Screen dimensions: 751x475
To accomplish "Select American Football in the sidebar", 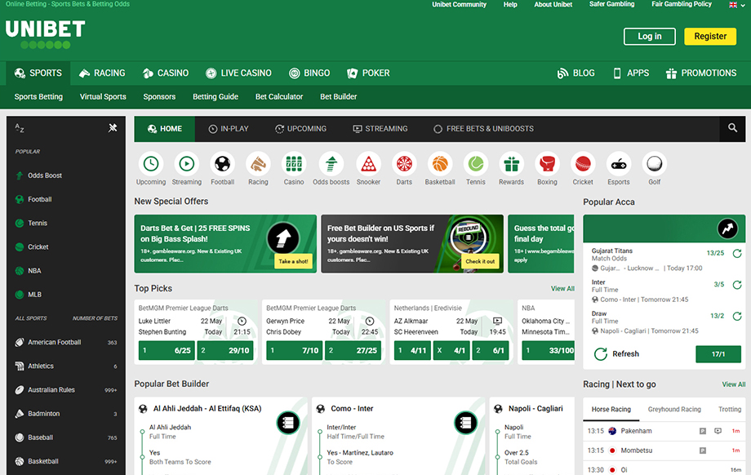I will pyautogui.click(x=66, y=342).
